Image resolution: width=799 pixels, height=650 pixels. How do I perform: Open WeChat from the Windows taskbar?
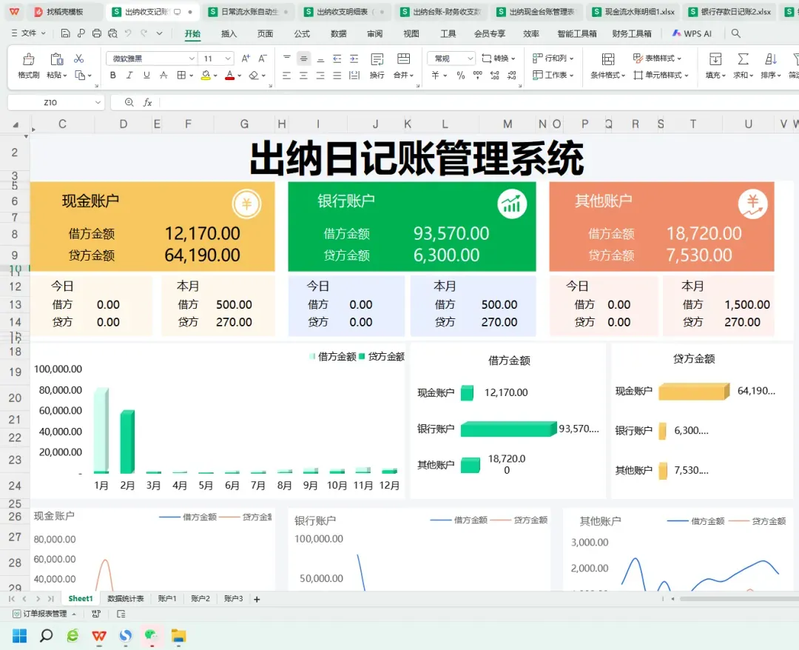pos(152,635)
